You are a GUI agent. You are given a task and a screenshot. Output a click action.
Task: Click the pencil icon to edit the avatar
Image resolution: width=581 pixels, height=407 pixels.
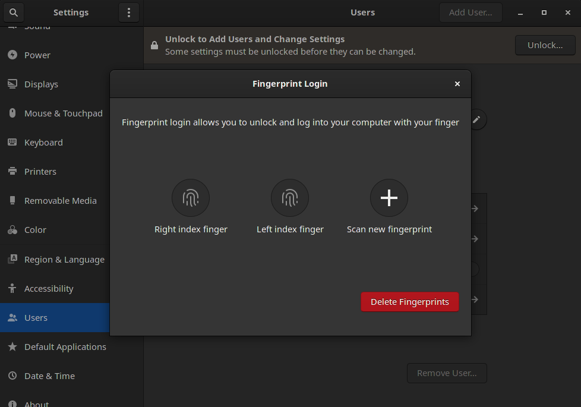tap(476, 119)
